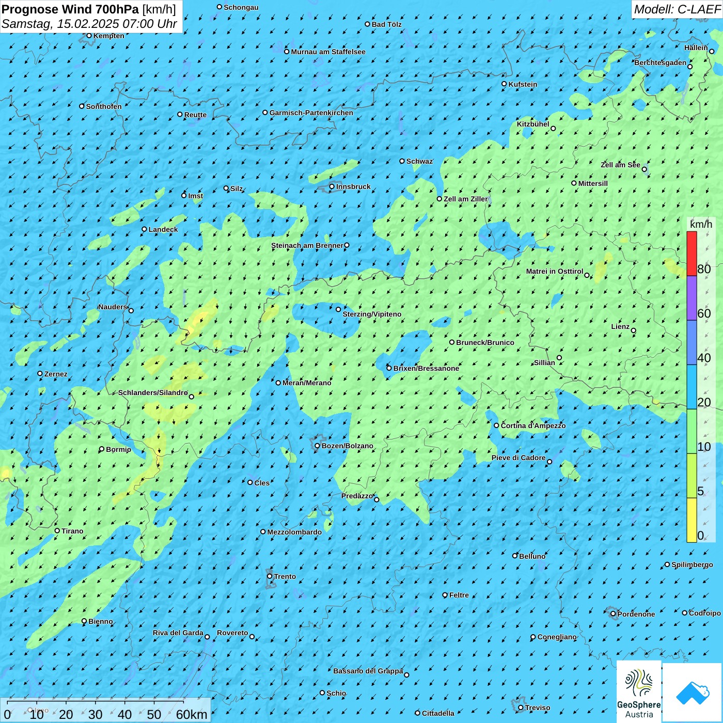
Task: Click the Belluno location marker
Action: (x=515, y=556)
